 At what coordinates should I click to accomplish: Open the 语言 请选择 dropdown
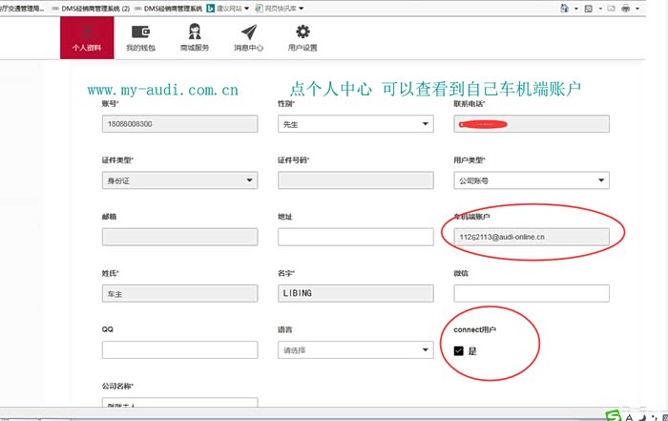(x=355, y=350)
